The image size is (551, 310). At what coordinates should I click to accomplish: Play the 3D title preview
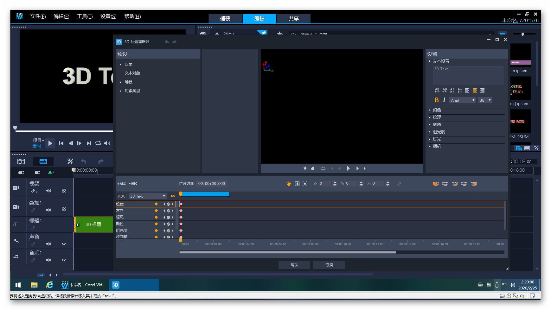[x=348, y=168]
